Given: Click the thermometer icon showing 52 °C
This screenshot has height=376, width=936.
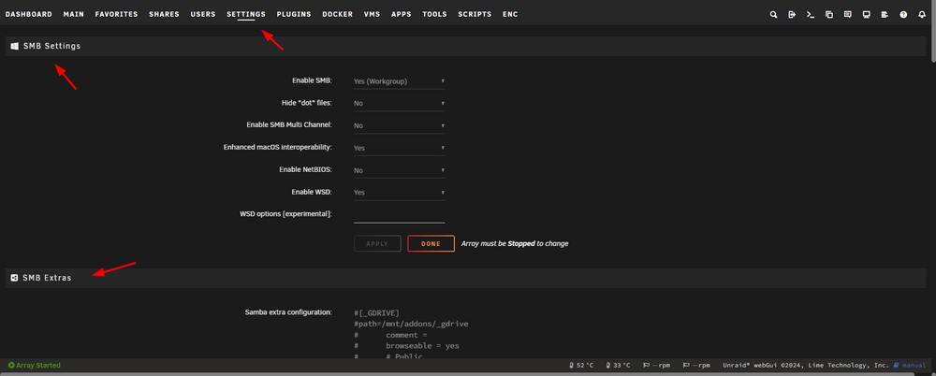Looking at the screenshot, I should (x=573, y=366).
